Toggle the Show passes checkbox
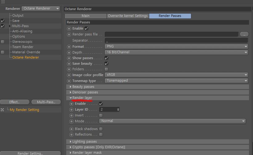 [x=106, y=58]
